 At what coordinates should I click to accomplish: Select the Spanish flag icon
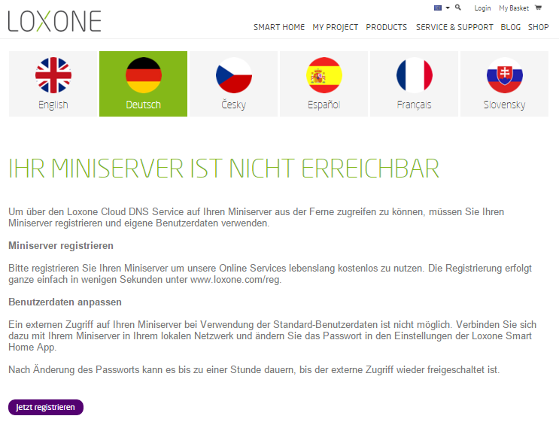click(x=324, y=75)
